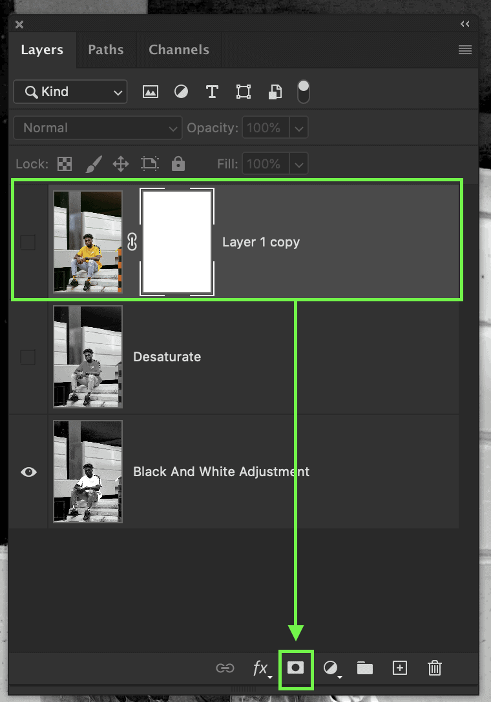
Task: Filter for type layers icon
Action: click(212, 92)
